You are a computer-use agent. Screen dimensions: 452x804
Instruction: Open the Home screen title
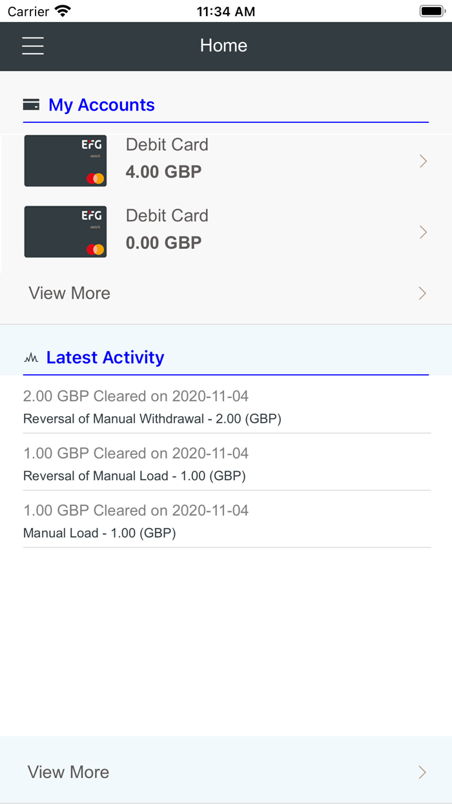(x=223, y=45)
